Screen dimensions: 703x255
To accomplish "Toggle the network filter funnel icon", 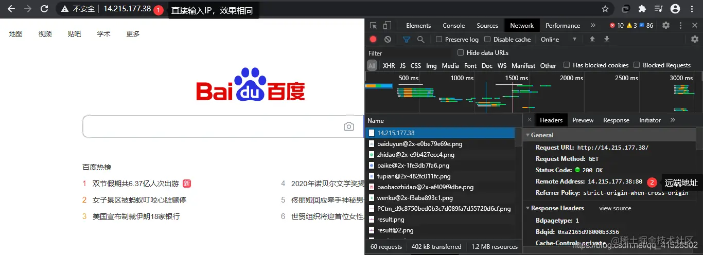I will [407, 39].
